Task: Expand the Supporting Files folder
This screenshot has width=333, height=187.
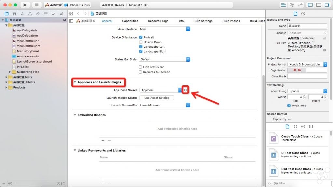Action: tap(10, 72)
